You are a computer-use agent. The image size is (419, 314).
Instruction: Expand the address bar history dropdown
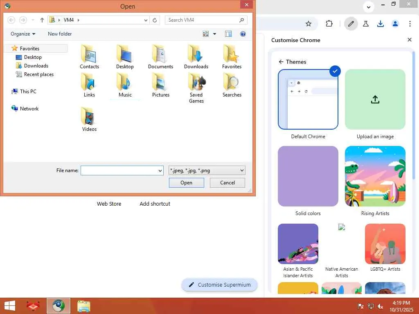(x=146, y=20)
